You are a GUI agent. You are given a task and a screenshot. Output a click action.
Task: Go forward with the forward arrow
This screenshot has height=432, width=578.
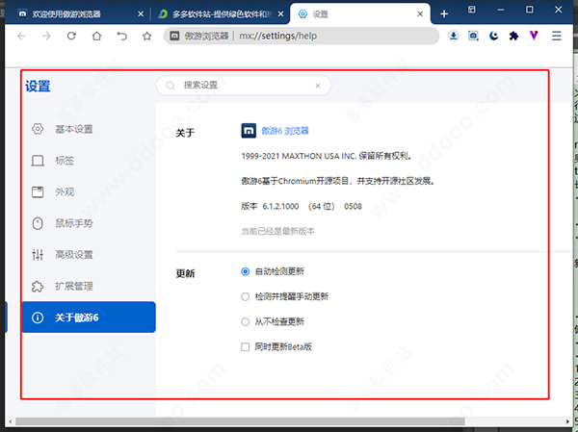click(46, 36)
